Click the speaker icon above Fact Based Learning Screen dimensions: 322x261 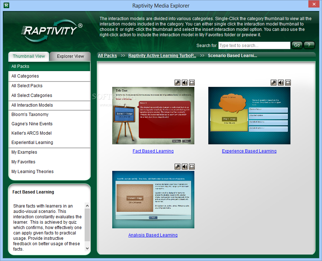tap(185, 83)
